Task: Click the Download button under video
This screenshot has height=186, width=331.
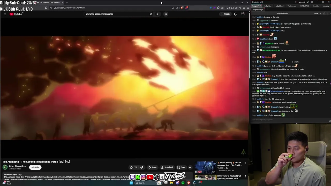Action: point(167,167)
